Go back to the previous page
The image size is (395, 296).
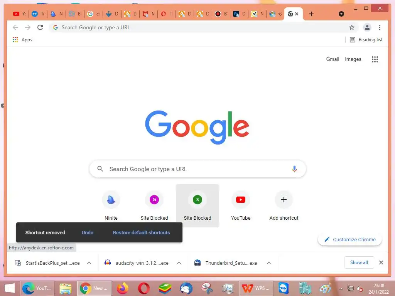pos(15,27)
